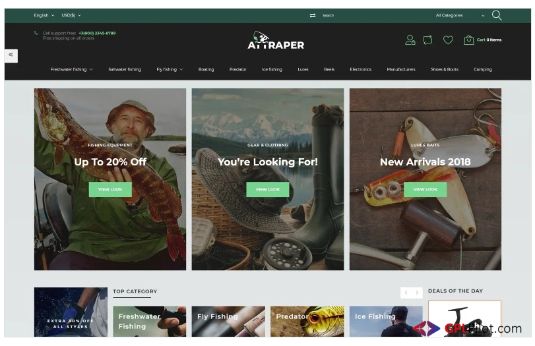Open the shopping cart bag icon
The image size is (535, 346).
468,40
